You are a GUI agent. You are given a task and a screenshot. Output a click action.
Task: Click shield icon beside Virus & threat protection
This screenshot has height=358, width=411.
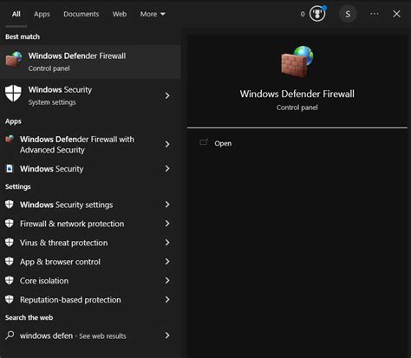pos(10,243)
